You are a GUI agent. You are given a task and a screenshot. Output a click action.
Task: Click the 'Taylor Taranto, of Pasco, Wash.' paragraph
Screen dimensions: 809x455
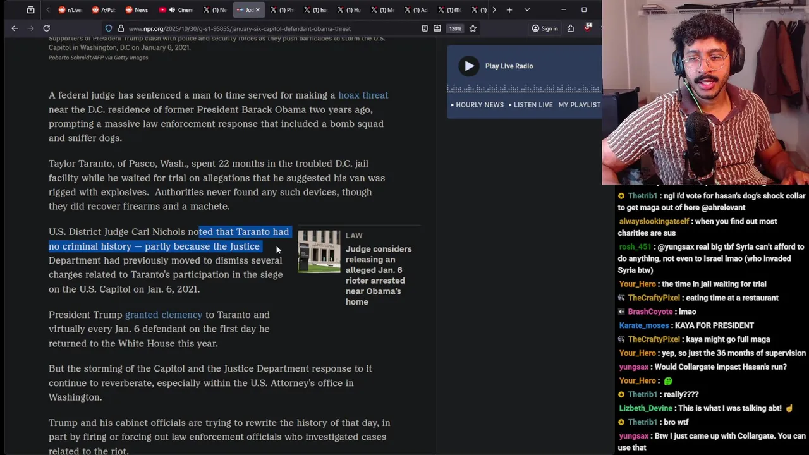tap(217, 185)
